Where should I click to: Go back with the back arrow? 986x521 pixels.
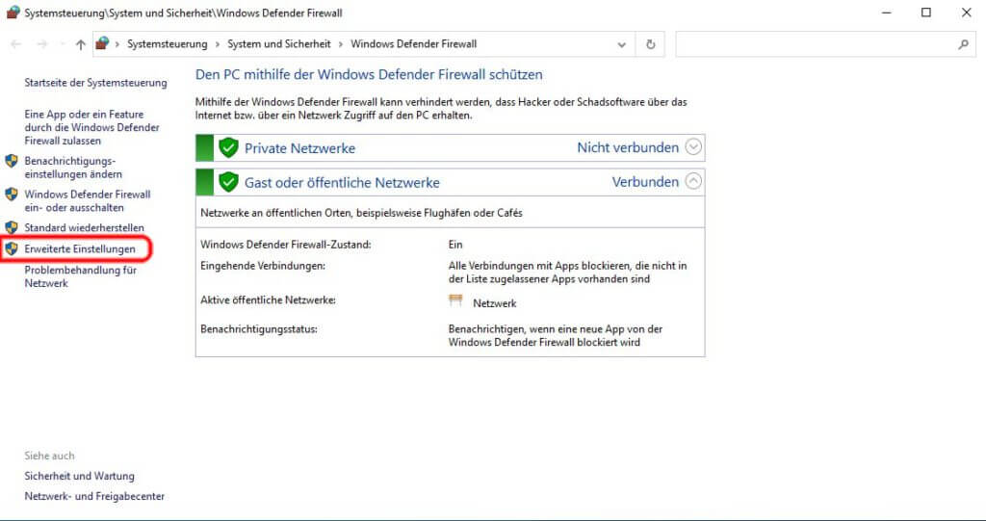[x=16, y=44]
